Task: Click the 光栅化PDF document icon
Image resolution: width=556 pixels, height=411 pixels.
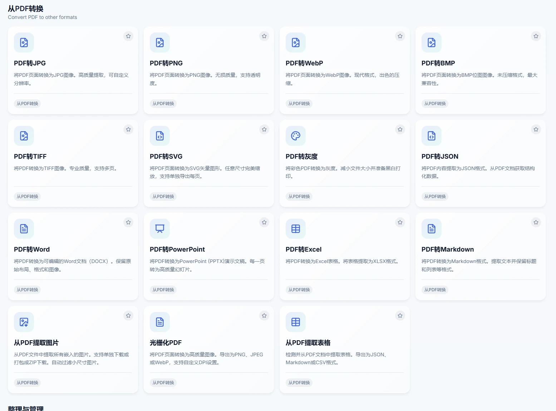Action: tap(160, 322)
